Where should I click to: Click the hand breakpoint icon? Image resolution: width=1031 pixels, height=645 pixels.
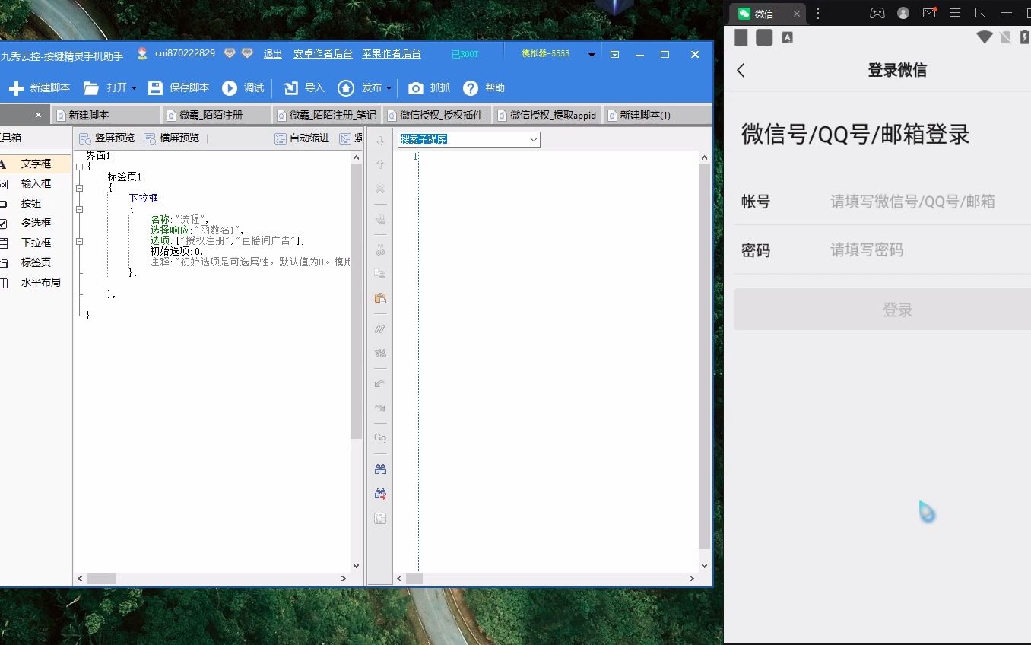(x=380, y=220)
